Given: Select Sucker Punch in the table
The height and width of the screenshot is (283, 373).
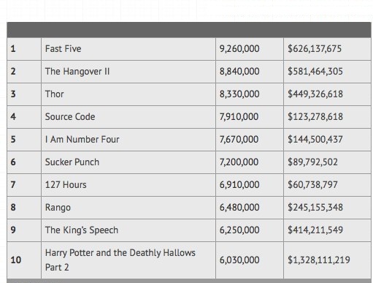Looking at the screenshot, I should coord(72,162).
